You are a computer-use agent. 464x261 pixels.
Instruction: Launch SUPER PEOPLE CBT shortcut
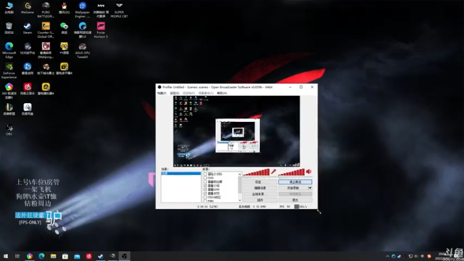tap(119, 10)
